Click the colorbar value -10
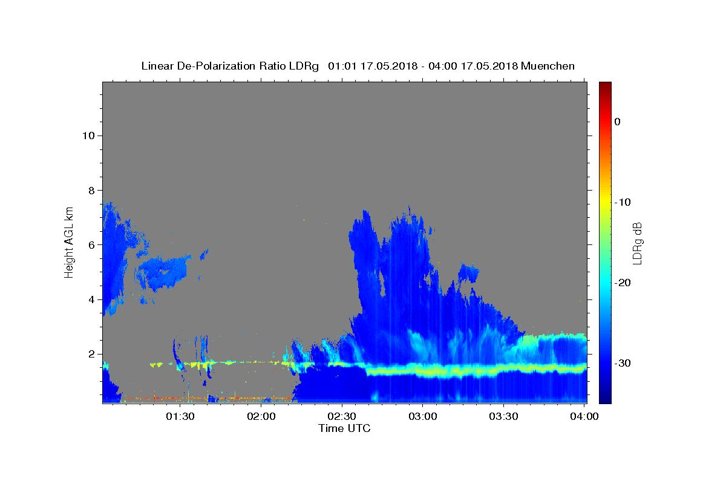Screen dimensions: 726x484 tap(623, 202)
